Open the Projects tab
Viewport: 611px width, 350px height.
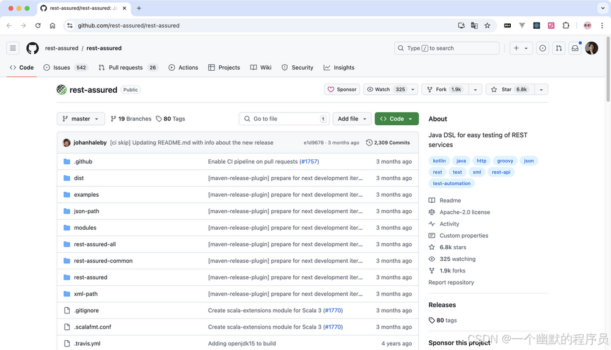point(224,67)
